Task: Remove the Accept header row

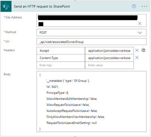Action: (137, 50)
